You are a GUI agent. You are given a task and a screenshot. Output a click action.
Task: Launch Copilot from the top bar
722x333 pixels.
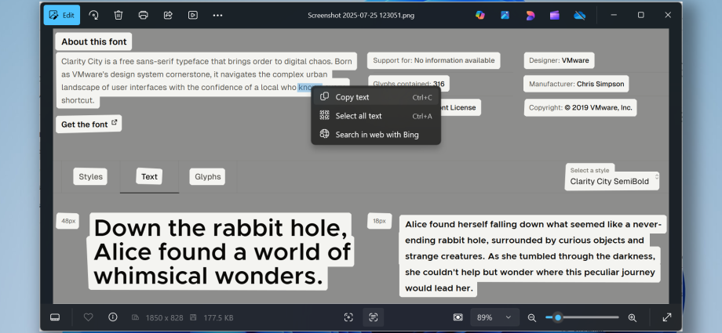tap(480, 15)
